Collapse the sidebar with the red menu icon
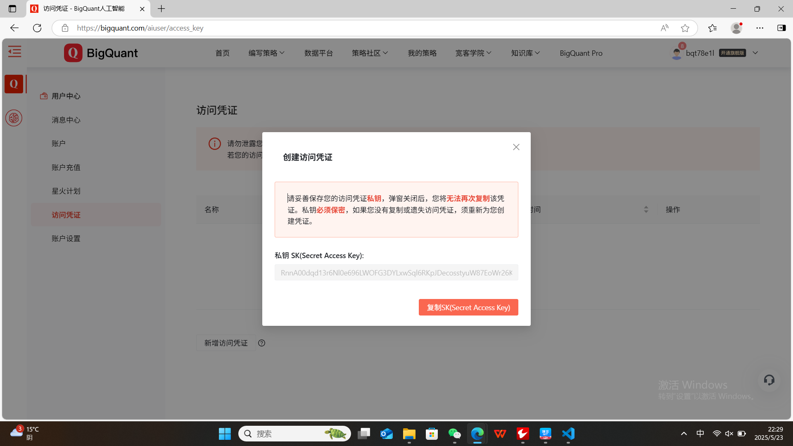The height and width of the screenshot is (446, 793). [x=14, y=52]
